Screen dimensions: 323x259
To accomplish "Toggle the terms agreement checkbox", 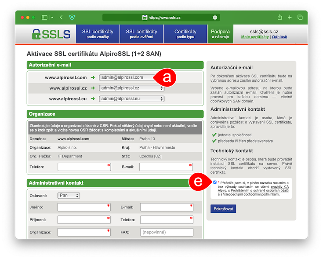I will click(x=215, y=182).
